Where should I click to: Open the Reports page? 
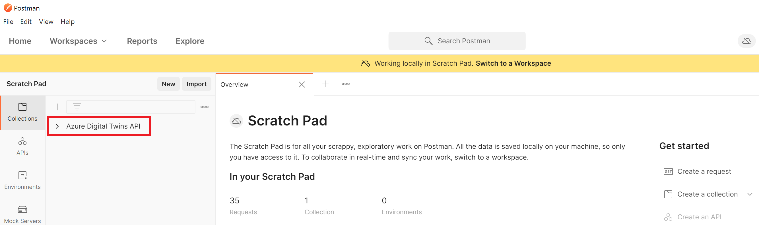(142, 41)
